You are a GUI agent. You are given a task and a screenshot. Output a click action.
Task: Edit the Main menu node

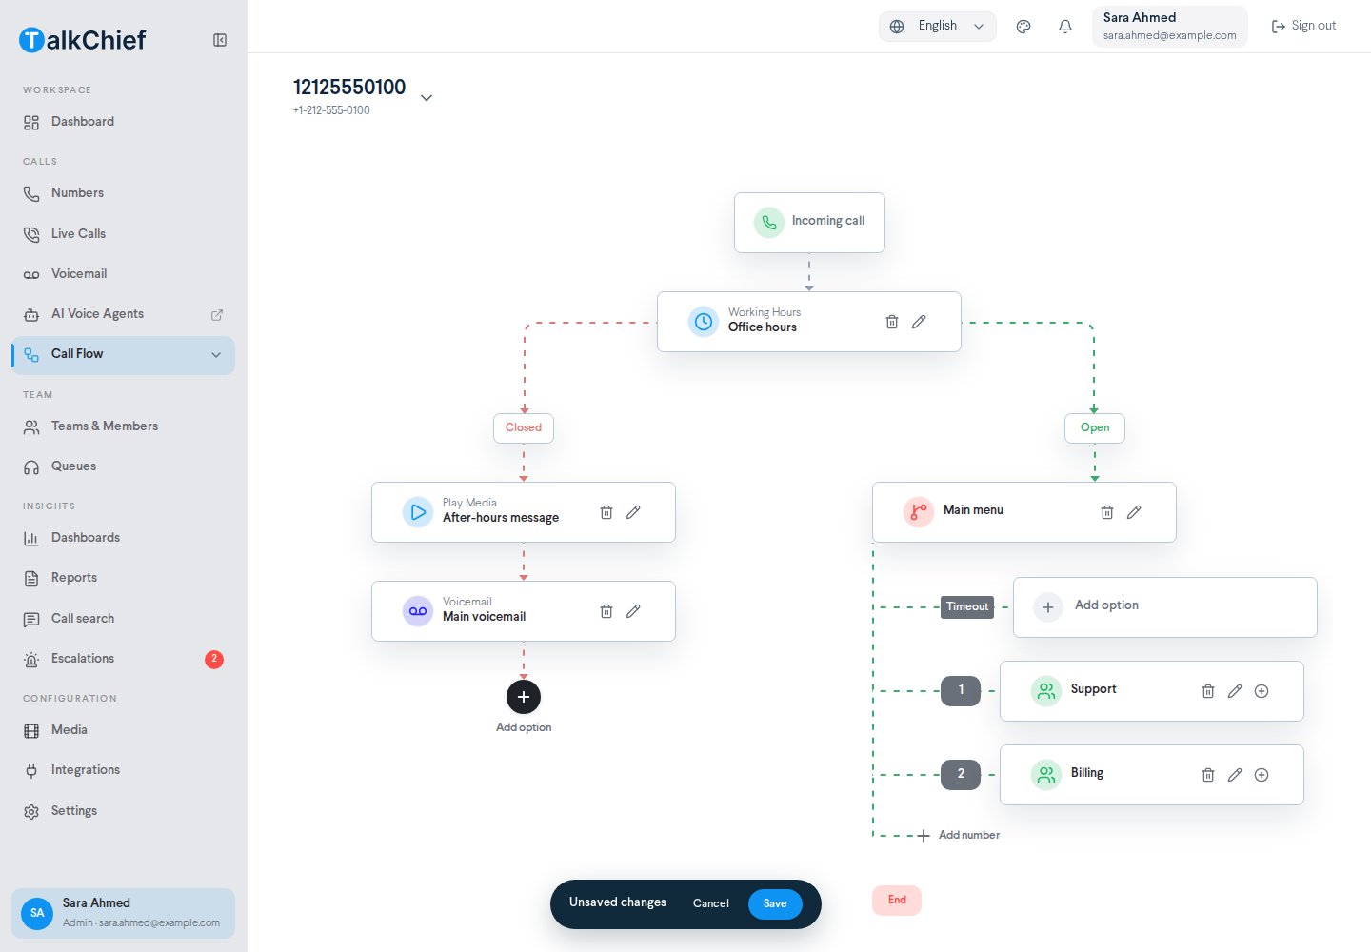click(x=1134, y=512)
